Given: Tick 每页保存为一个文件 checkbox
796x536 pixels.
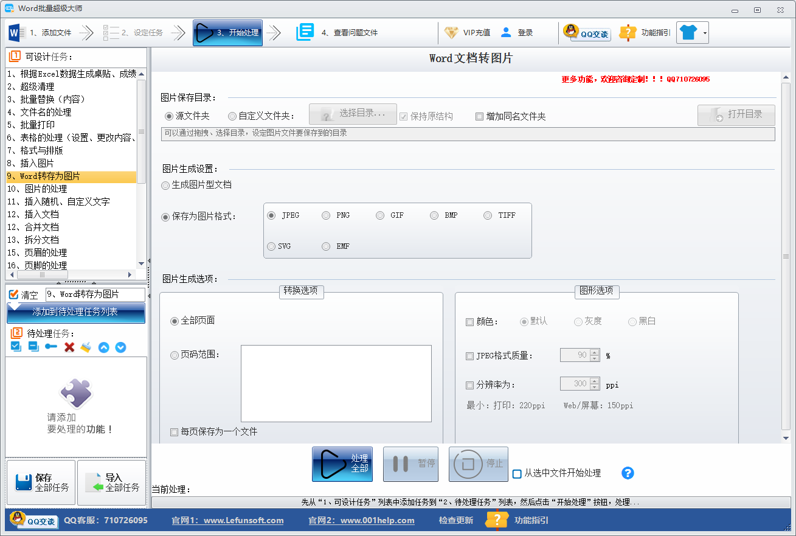Looking at the screenshot, I should coord(175,432).
